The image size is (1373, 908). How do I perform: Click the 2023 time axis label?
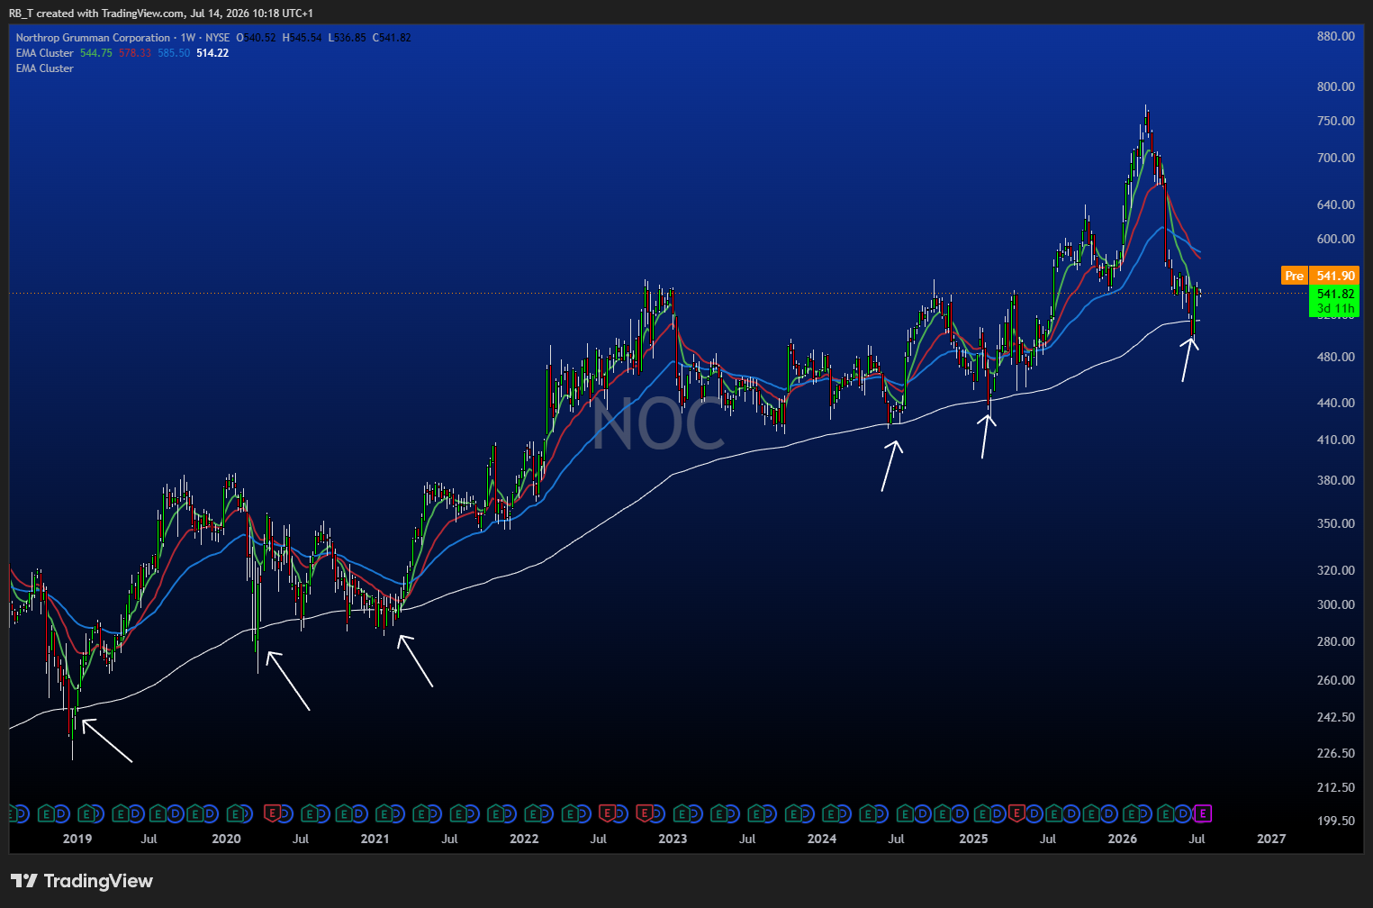pos(673,839)
